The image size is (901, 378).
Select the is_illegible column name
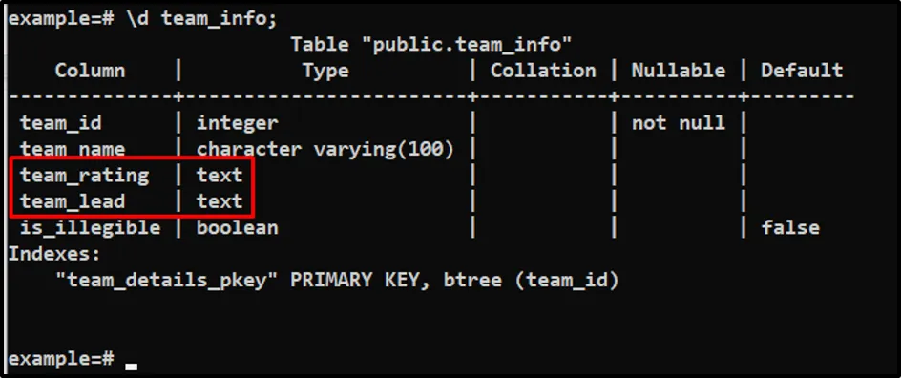[91, 228]
